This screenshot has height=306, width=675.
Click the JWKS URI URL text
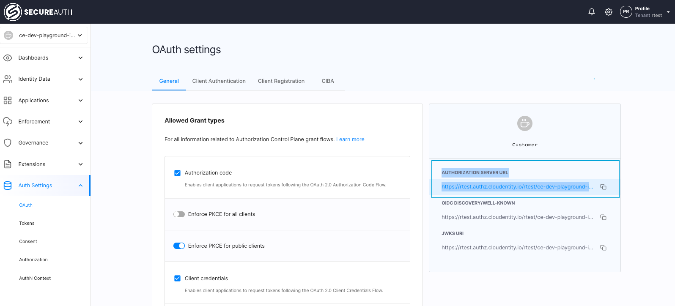pos(517,248)
